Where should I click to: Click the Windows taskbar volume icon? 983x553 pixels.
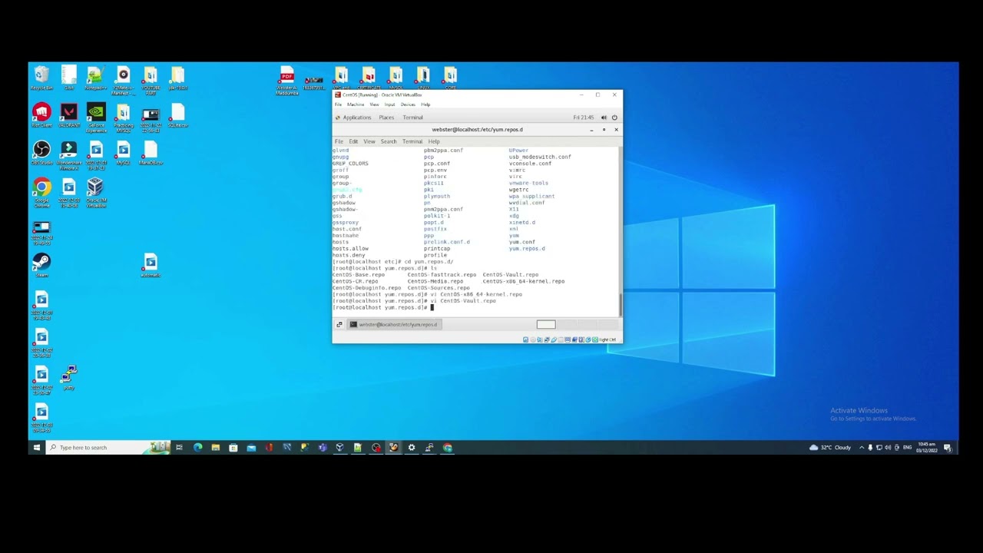888,448
